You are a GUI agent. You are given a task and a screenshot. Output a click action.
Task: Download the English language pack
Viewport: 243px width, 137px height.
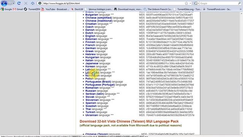(x=90, y=36)
